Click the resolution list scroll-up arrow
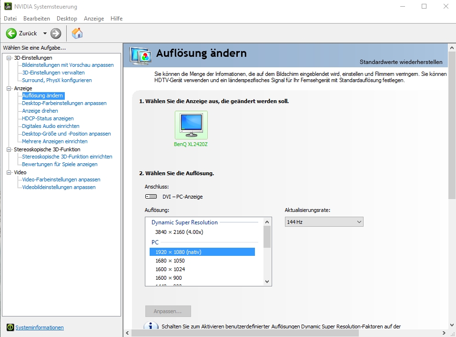 pyautogui.click(x=267, y=222)
